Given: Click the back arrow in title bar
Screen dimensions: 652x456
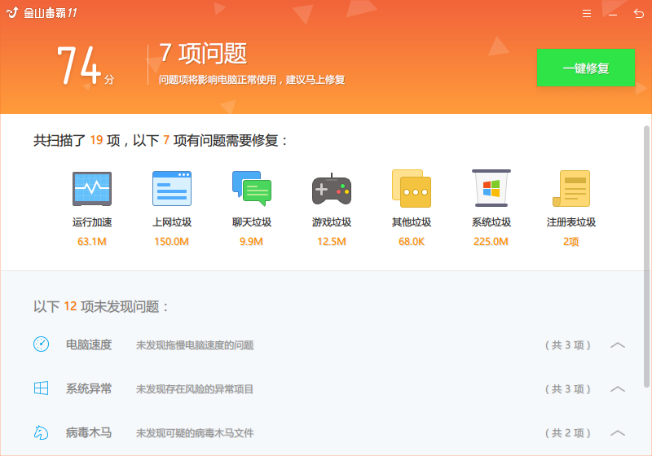Looking at the screenshot, I should pos(638,14).
